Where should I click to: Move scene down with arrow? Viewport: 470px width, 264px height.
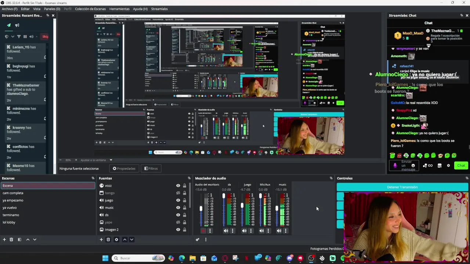35,239
